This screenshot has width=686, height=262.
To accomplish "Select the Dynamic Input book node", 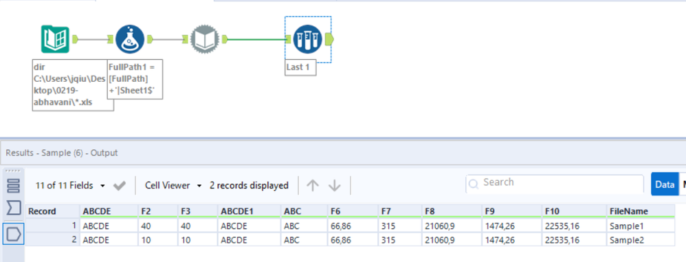I will pyautogui.click(x=206, y=39).
